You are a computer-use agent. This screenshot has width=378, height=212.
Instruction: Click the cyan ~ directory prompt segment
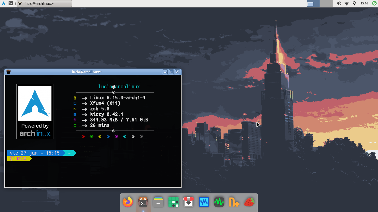coord(69,153)
